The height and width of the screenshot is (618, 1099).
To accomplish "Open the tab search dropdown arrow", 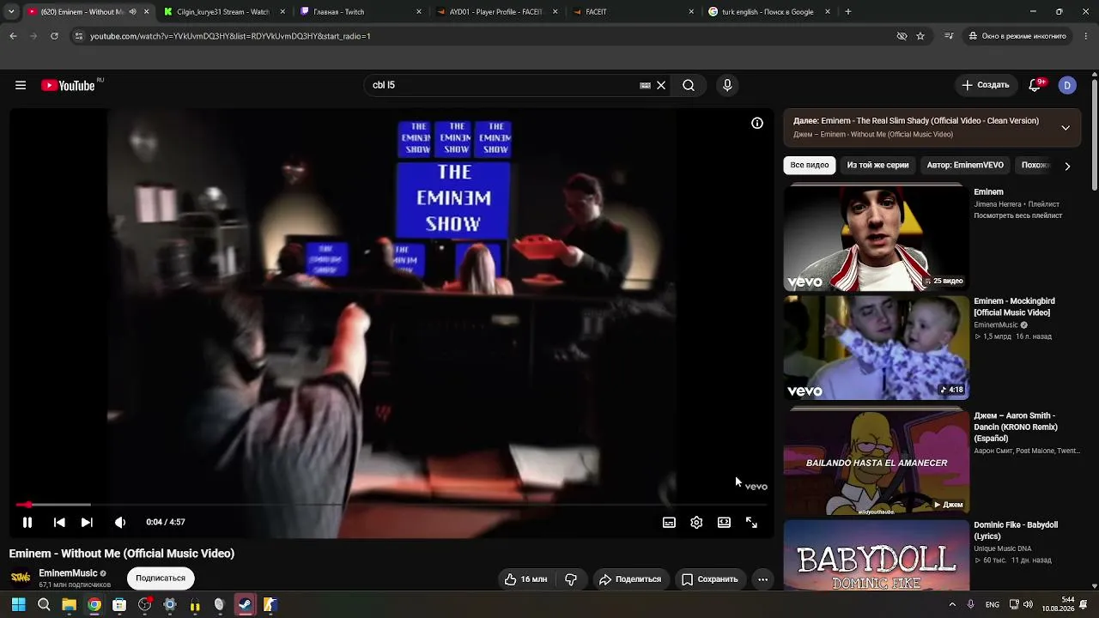I will pos(11,12).
